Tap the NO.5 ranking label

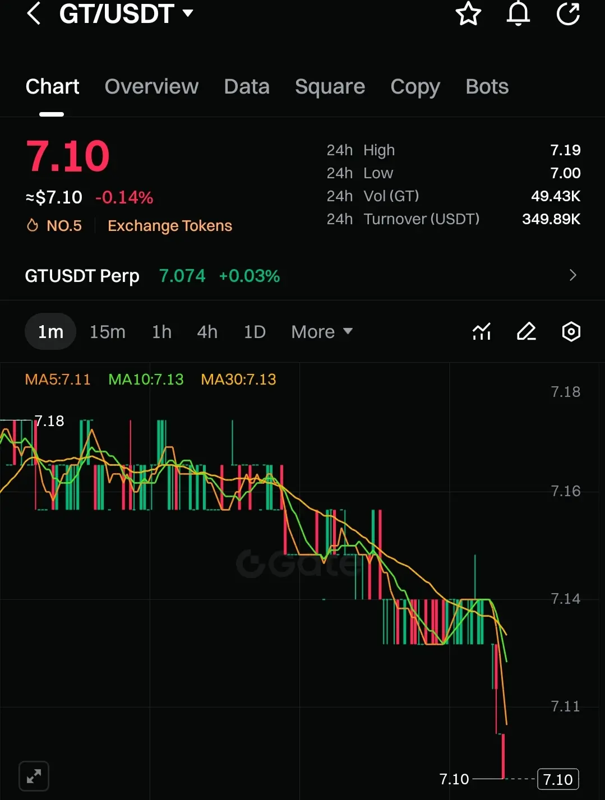pyautogui.click(x=64, y=225)
